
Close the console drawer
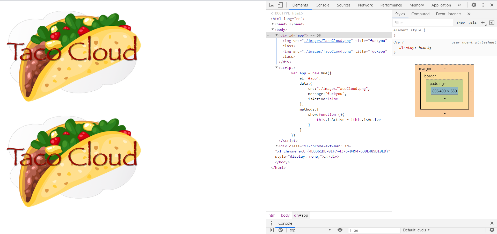point(492,223)
